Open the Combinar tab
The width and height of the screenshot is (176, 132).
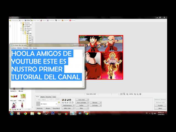coord(51,20)
